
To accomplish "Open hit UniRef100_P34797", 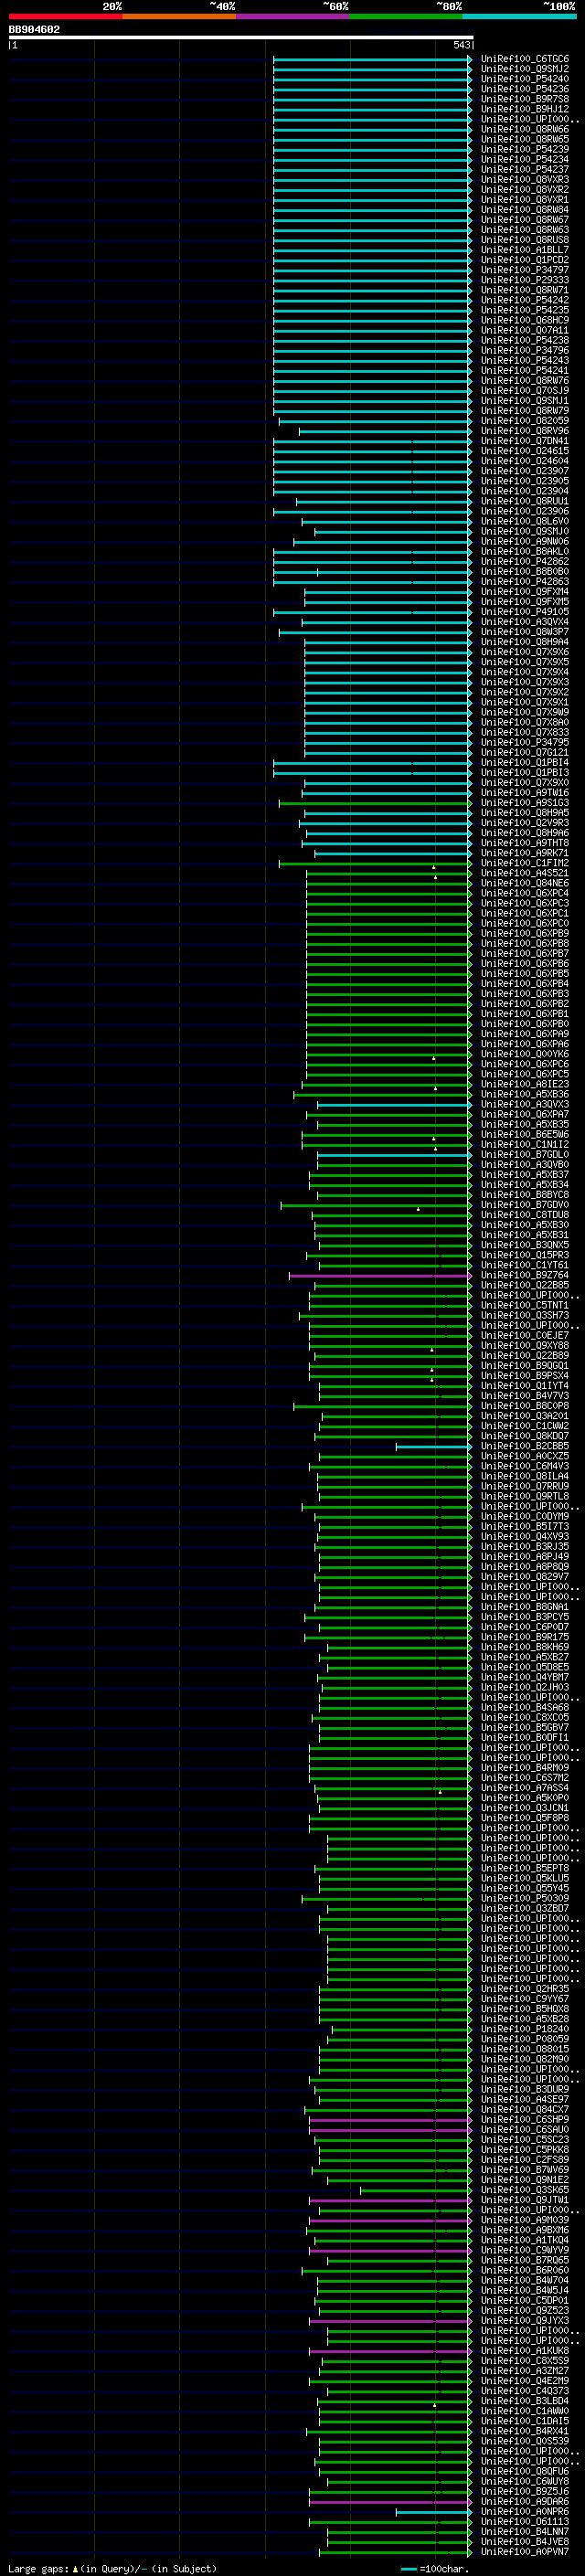I will point(525,270).
